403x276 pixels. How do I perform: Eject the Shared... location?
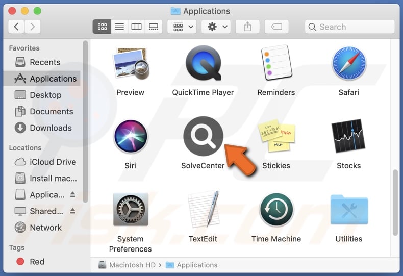tap(73, 211)
